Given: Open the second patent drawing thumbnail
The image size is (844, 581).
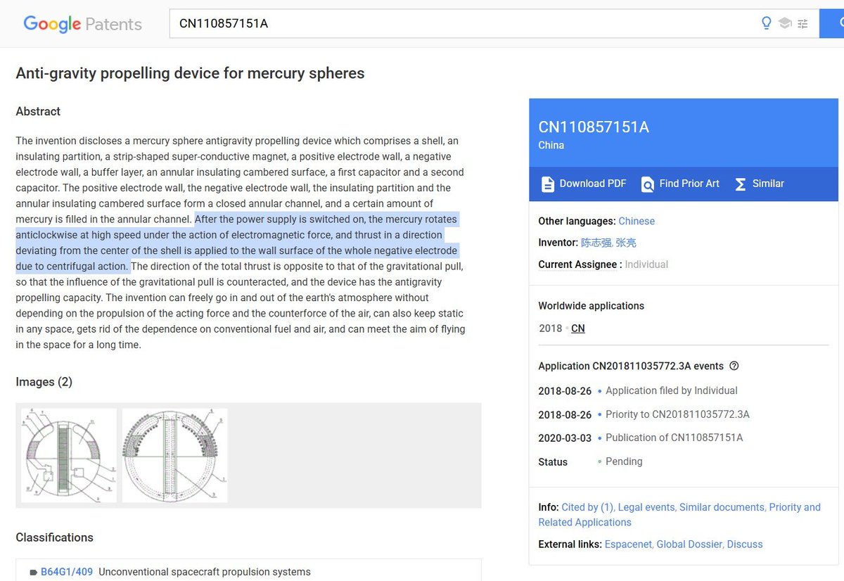Looking at the screenshot, I should coord(175,456).
